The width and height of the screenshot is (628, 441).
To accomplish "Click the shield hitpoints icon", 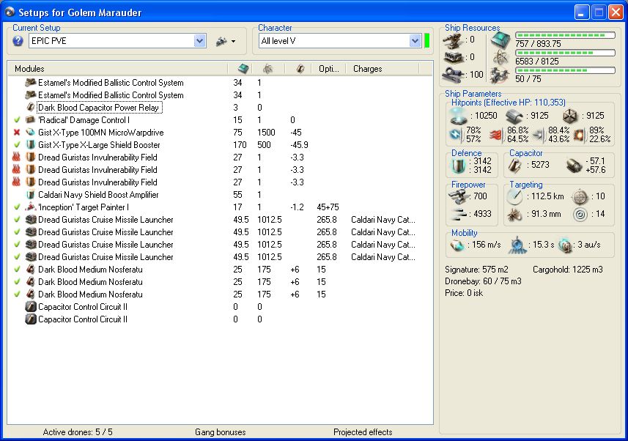I will (458, 116).
